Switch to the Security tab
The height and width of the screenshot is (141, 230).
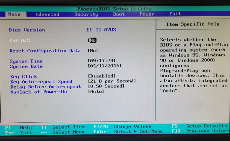[86, 14]
